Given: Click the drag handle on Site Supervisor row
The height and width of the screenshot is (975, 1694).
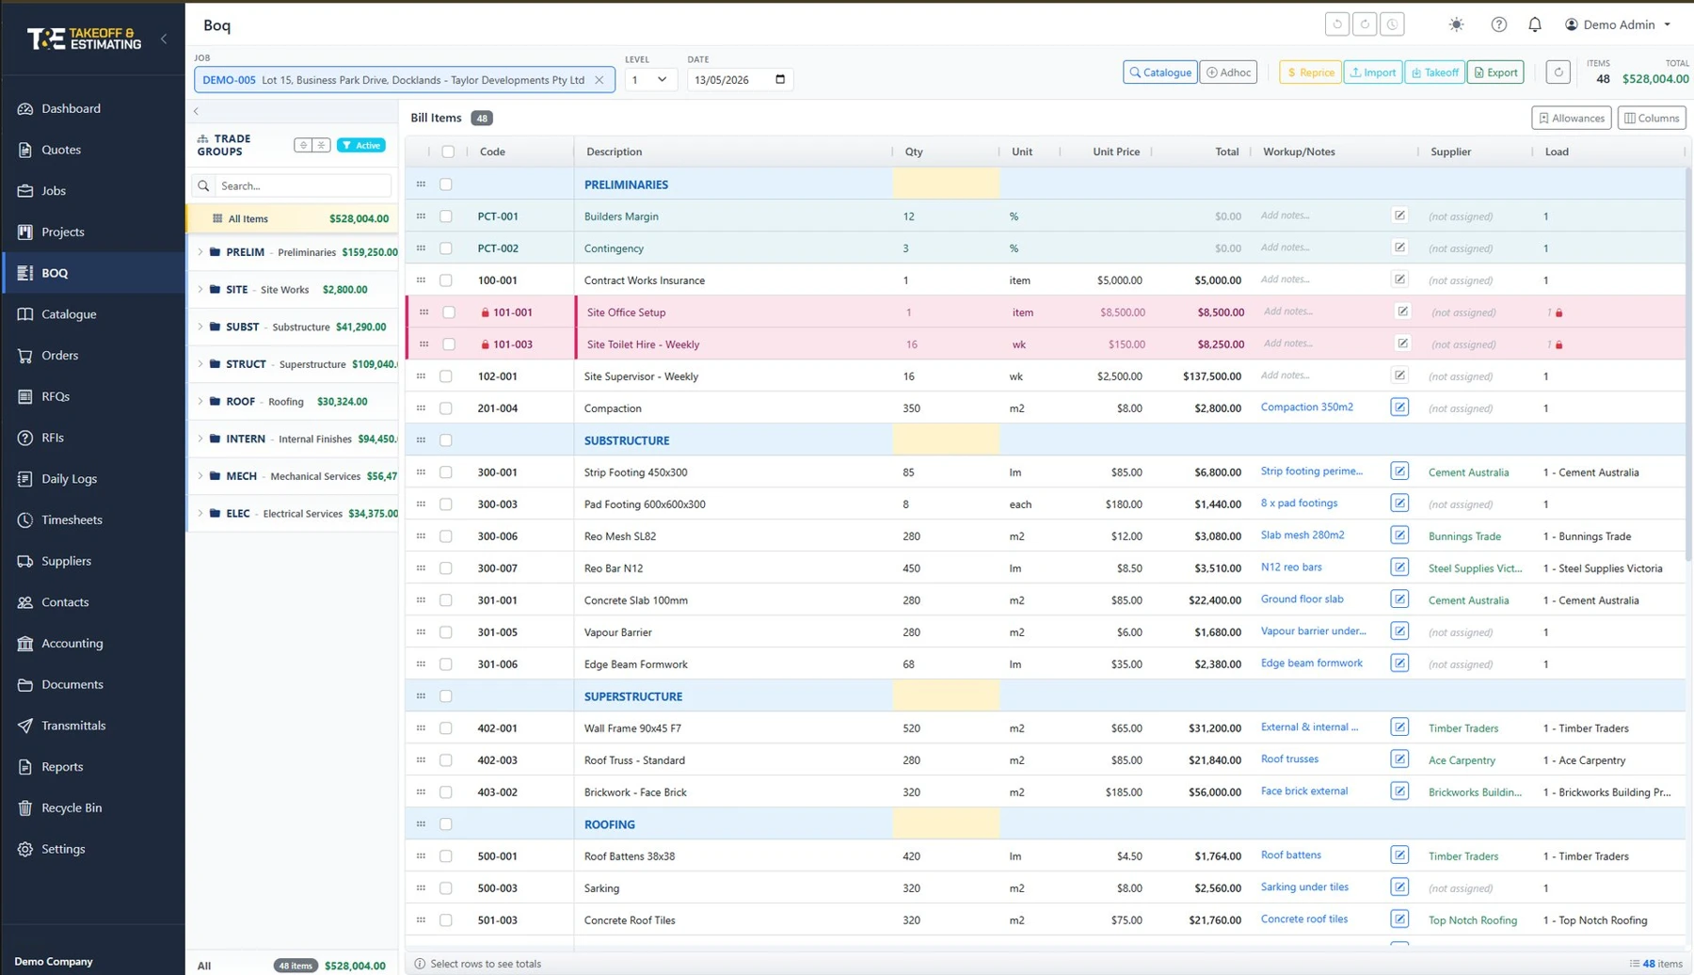Looking at the screenshot, I should tap(421, 376).
